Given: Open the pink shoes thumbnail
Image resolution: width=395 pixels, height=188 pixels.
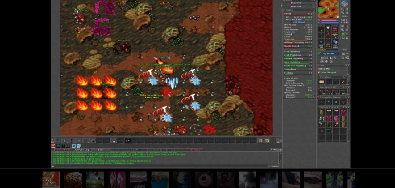Looking at the screenshot, I should 117,180.
